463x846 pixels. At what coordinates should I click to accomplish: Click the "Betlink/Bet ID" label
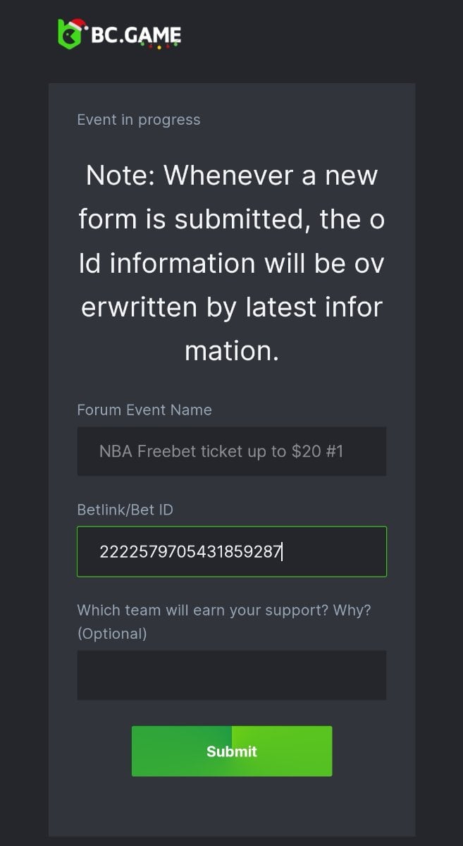pyautogui.click(x=125, y=510)
